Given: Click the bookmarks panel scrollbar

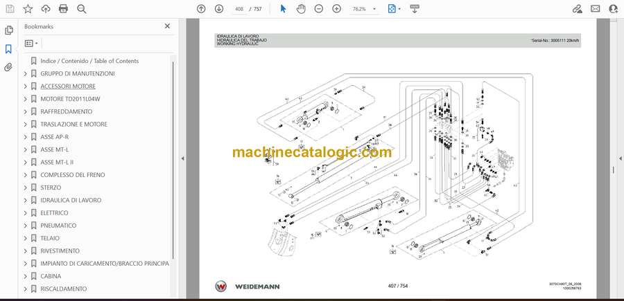Looking at the screenshot, I should pyautogui.click(x=173, y=161).
